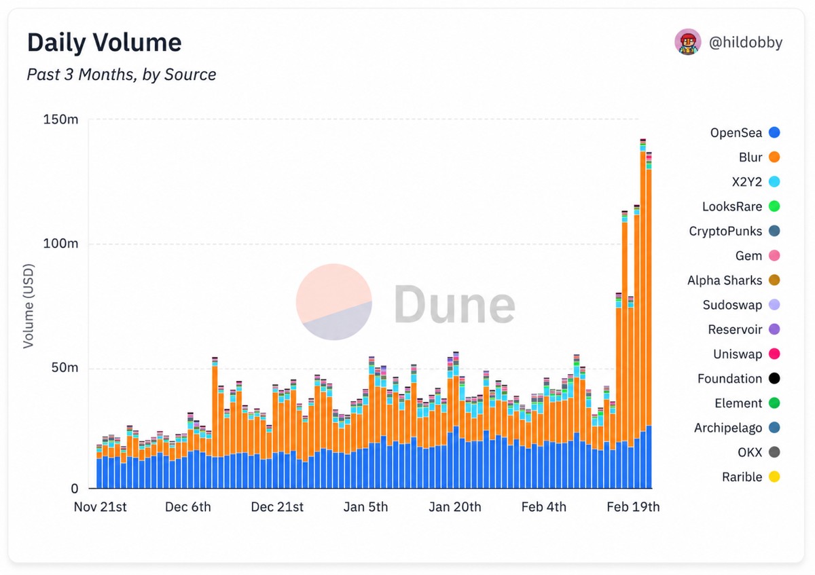Click the Daily Volume chart title
The width and height of the screenshot is (815, 575).
[104, 43]
